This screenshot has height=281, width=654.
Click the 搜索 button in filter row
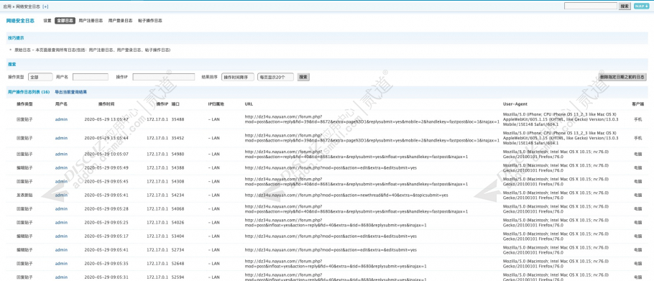pyautogui.click(x=303, y=77)
